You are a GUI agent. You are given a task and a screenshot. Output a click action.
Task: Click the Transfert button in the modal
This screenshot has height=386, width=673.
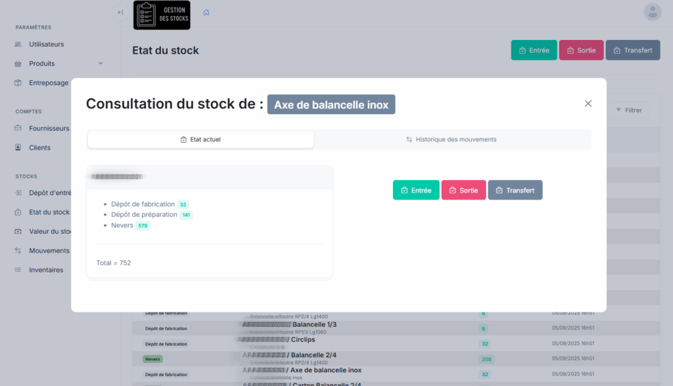[x=515, y=190]
